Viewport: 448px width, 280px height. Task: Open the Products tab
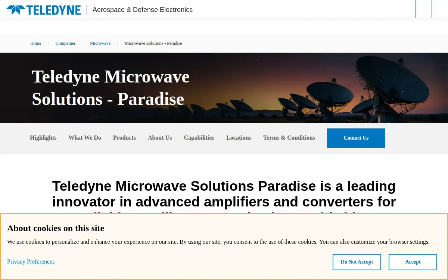(x=124, y=138)
